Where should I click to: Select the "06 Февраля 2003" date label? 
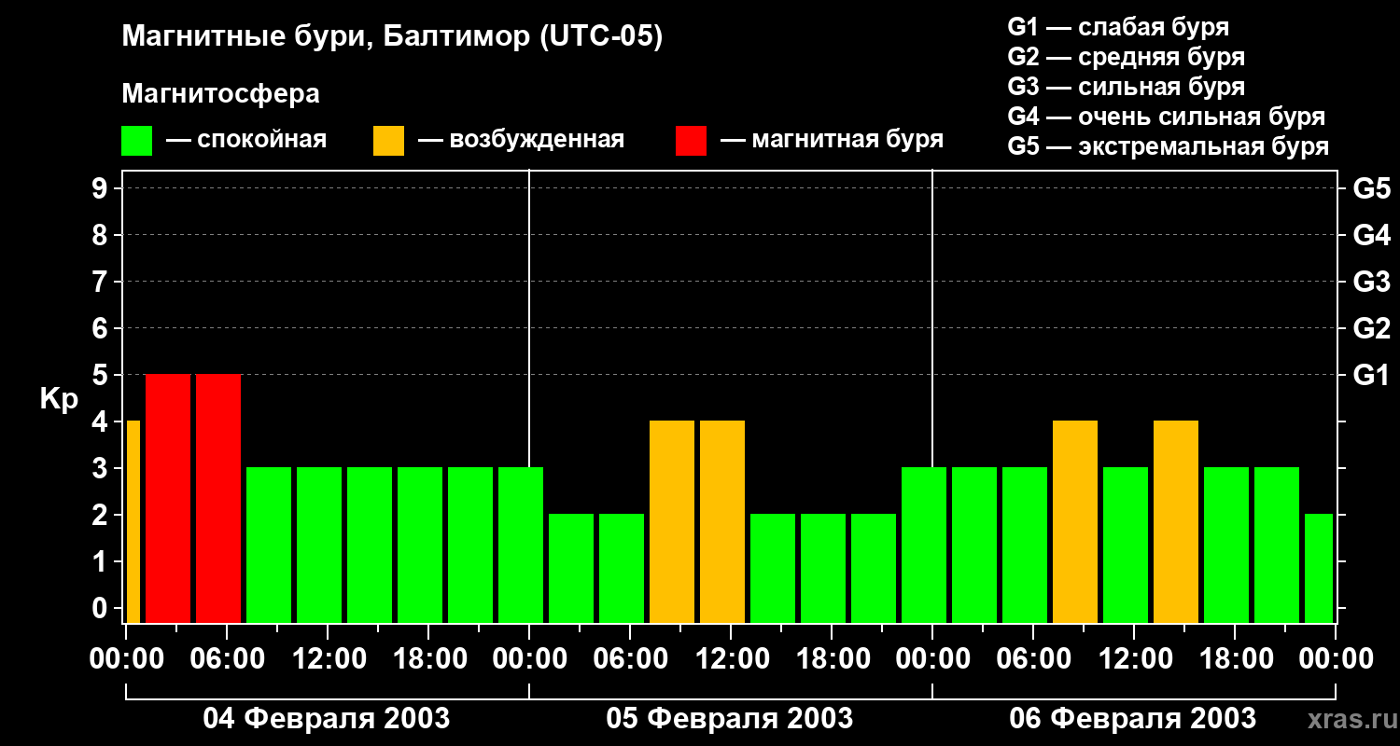pyautogui.click(x=1133, y=719)
